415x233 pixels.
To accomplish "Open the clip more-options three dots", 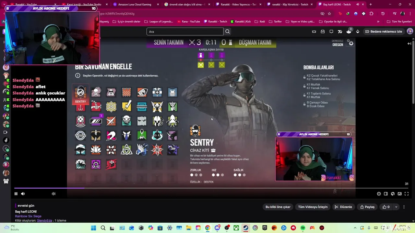I will coord(404,207).
